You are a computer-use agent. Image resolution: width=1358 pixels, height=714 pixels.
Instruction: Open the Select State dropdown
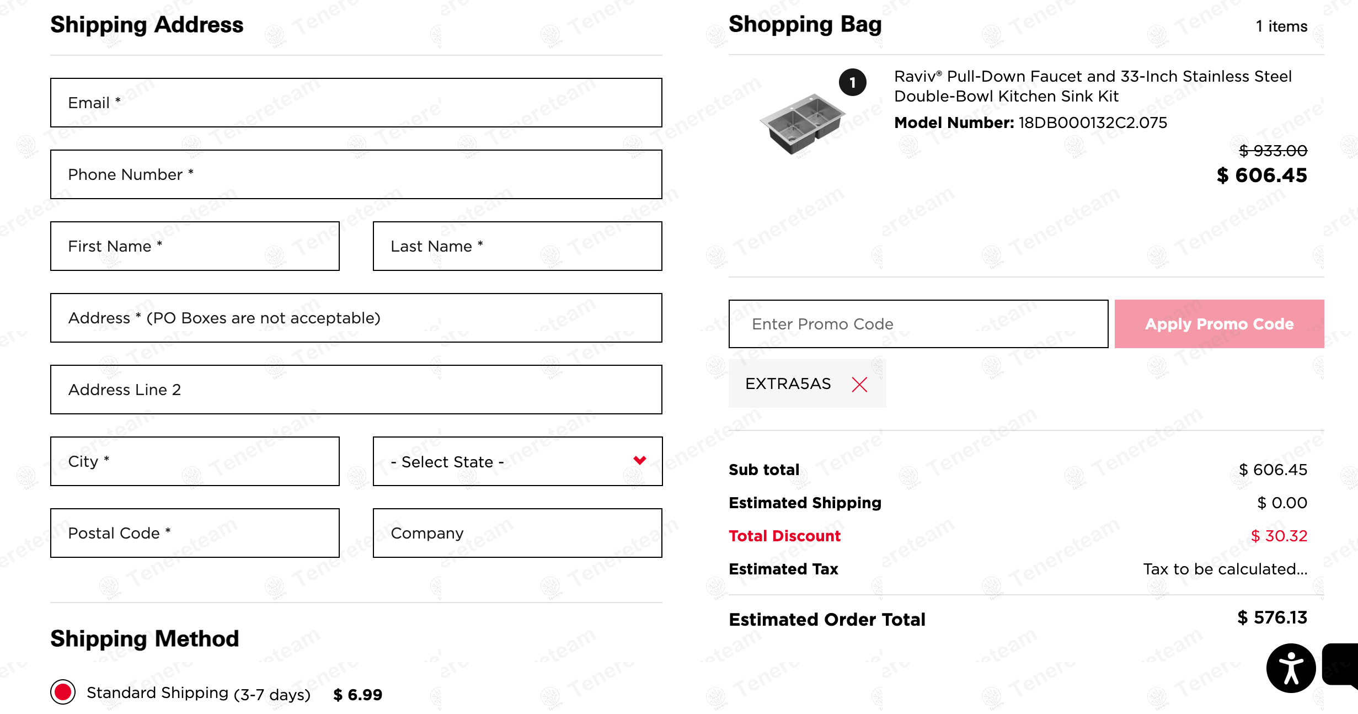coord(517,461)
